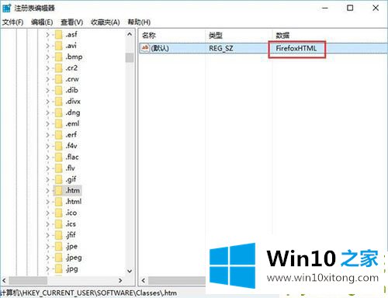The image size is (388, 298).
Task: Click the string value icon of (默认)
Action: point(145,48)
